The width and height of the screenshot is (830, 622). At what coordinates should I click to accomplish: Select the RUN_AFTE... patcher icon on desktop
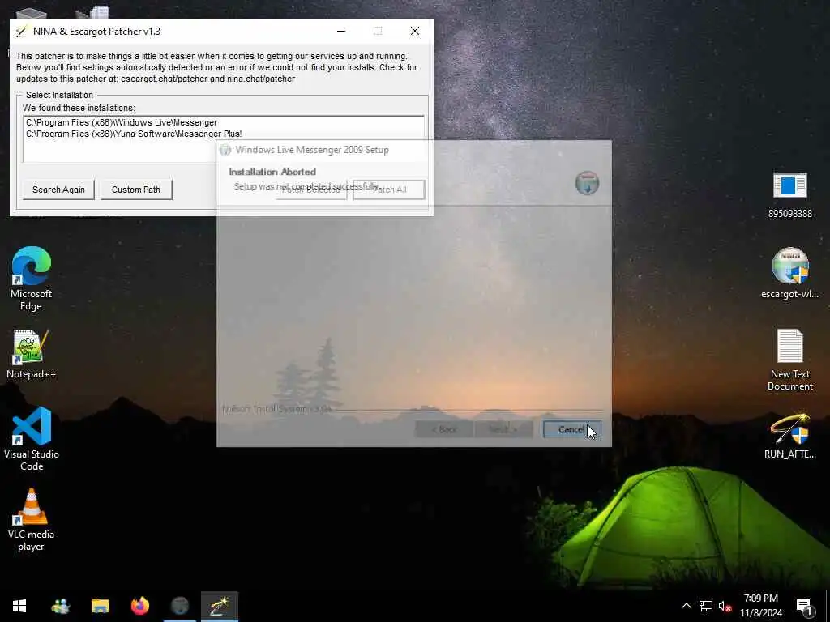point(789,437)
